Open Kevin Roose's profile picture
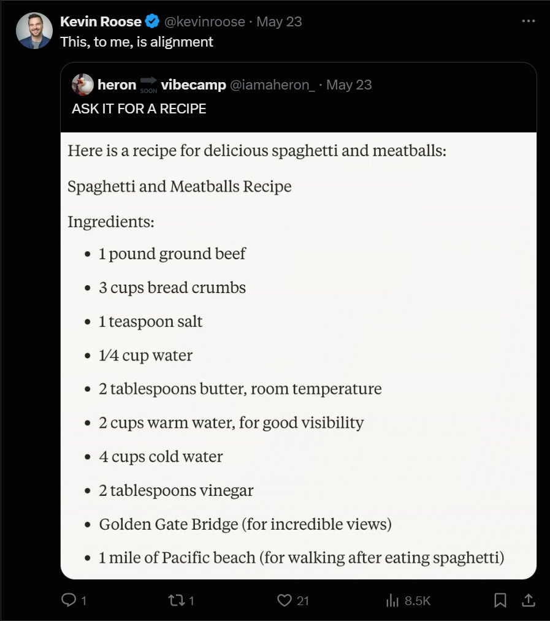This screenshot has width=550, height=621. [x=34, y=31]
